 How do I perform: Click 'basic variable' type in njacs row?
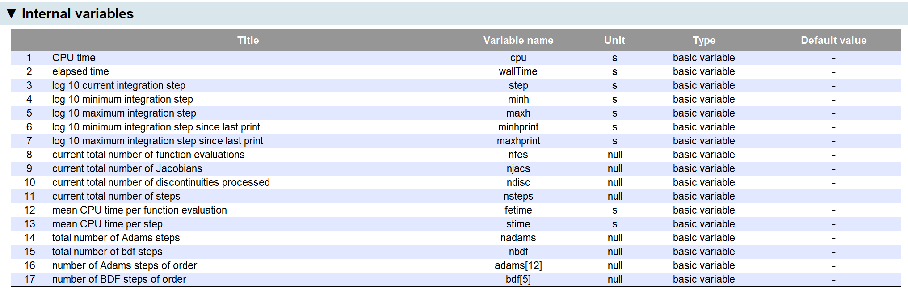click(704, 168)
